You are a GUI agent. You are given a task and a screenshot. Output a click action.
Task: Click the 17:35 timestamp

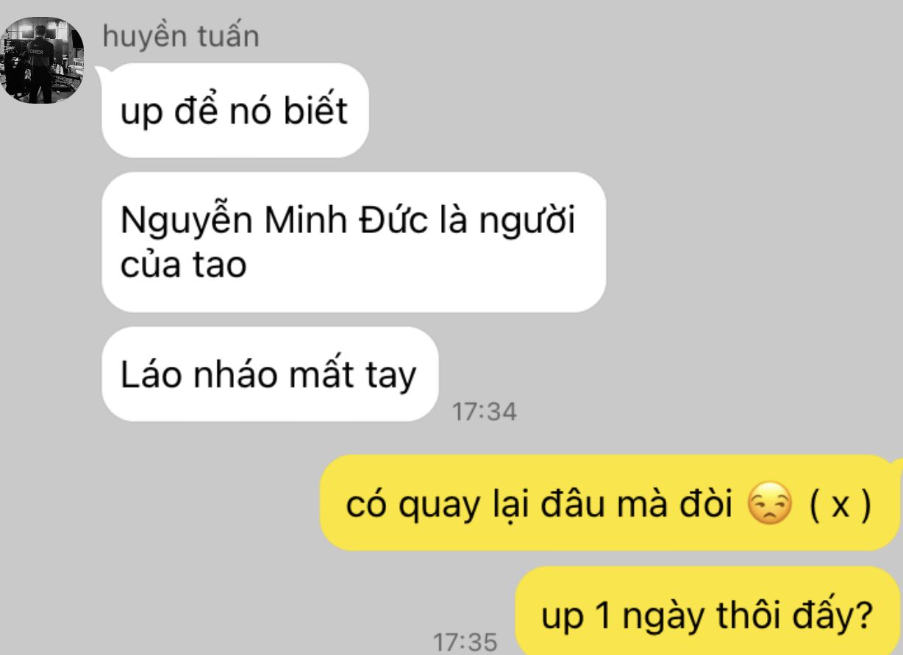pos(465,643)
